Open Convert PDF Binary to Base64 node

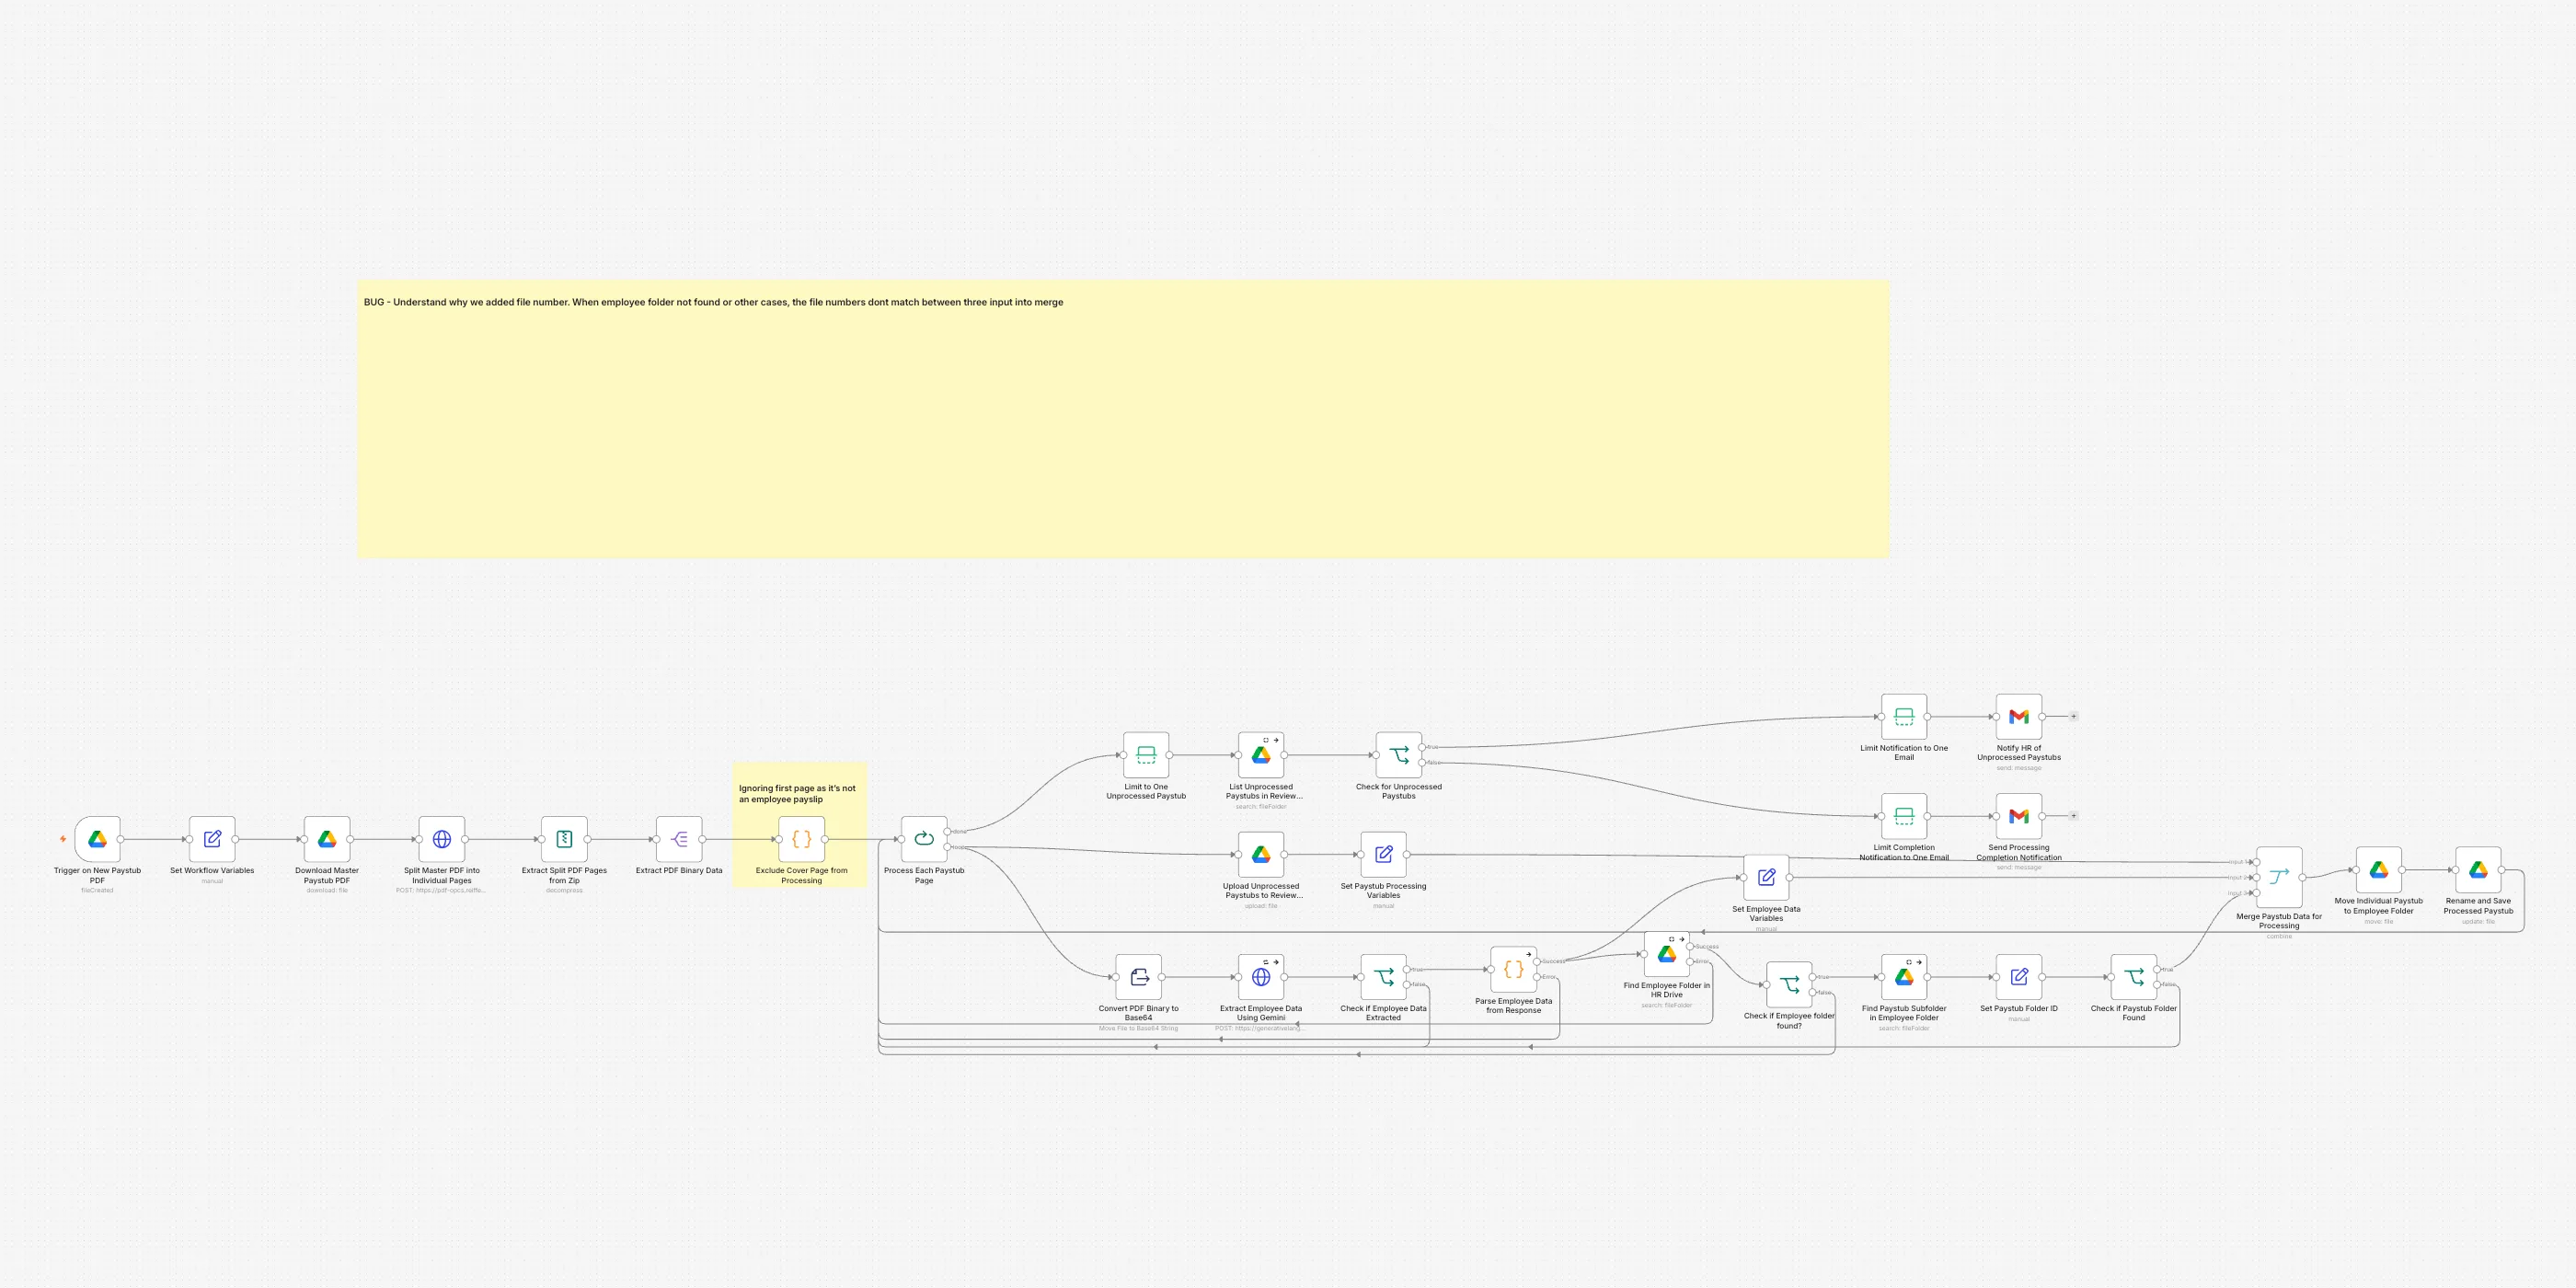coord(1138,977)
